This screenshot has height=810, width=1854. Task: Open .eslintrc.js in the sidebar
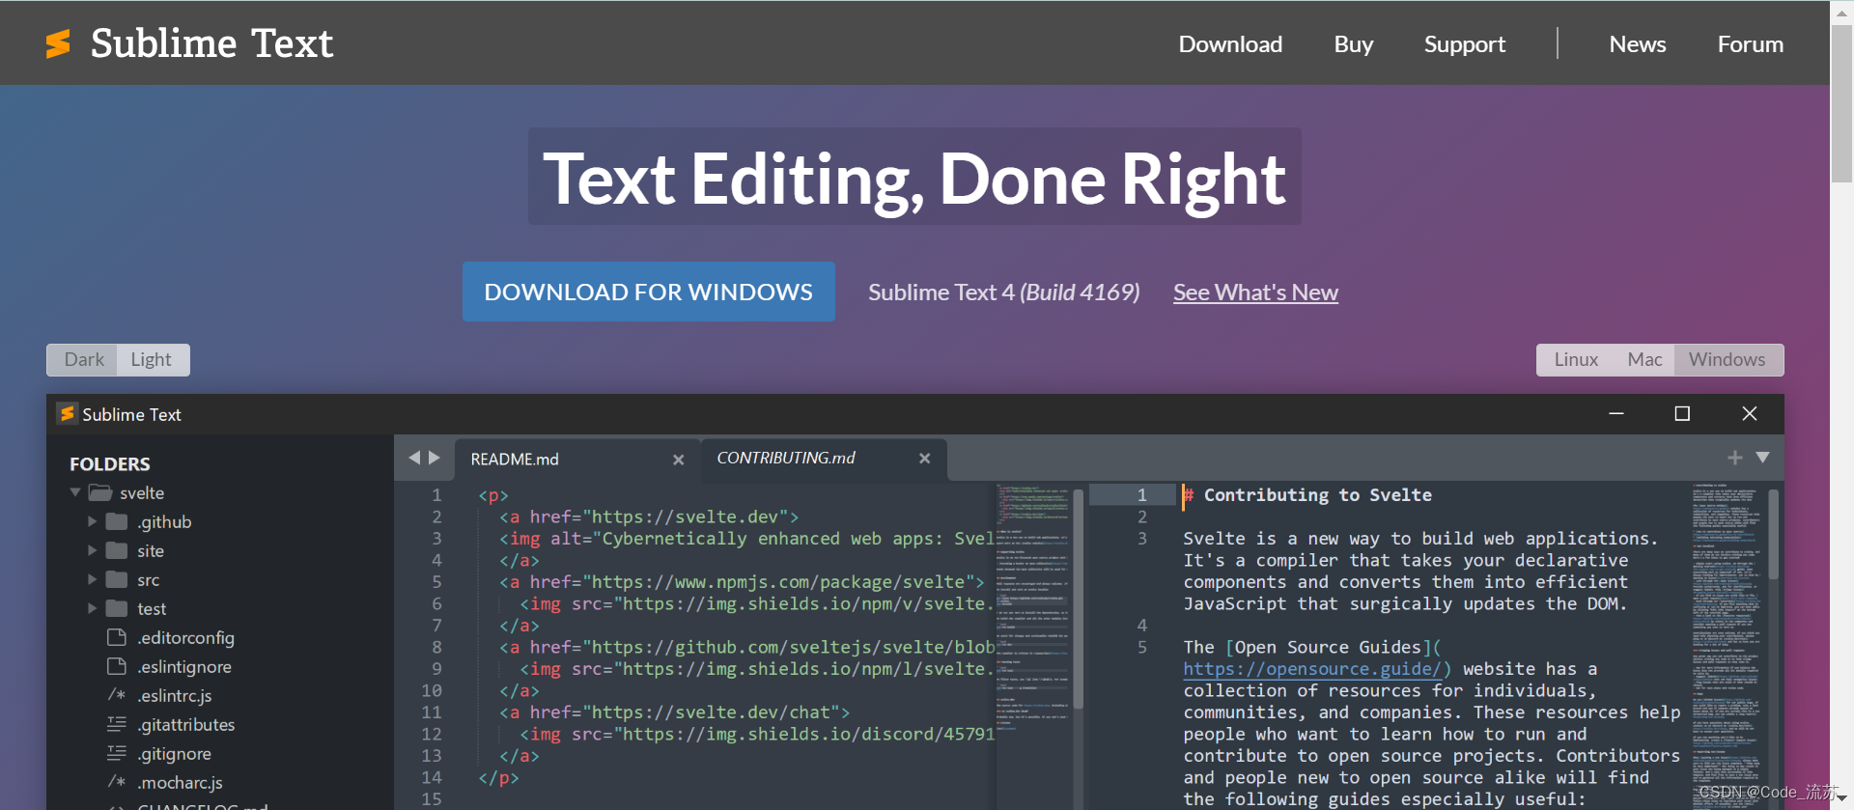point(174,695)
